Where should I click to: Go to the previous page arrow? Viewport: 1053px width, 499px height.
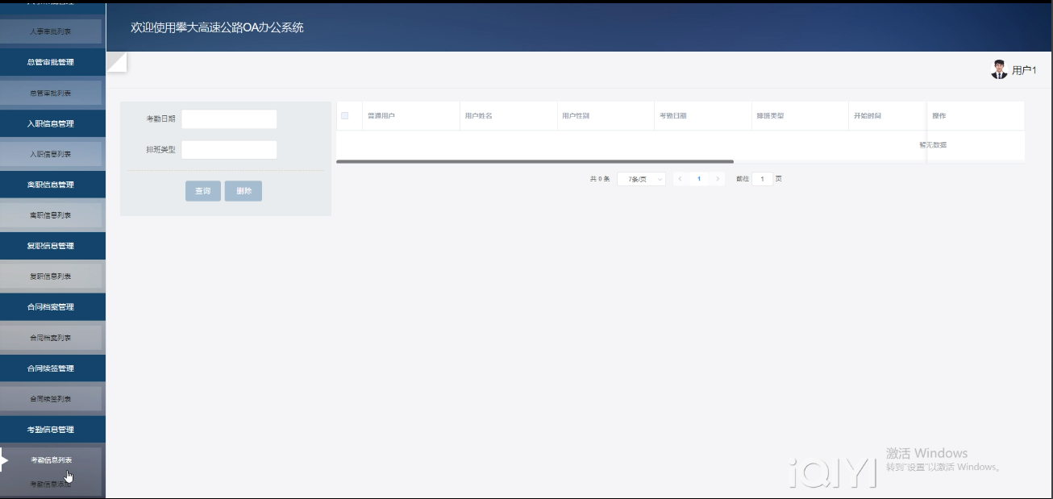680,179
